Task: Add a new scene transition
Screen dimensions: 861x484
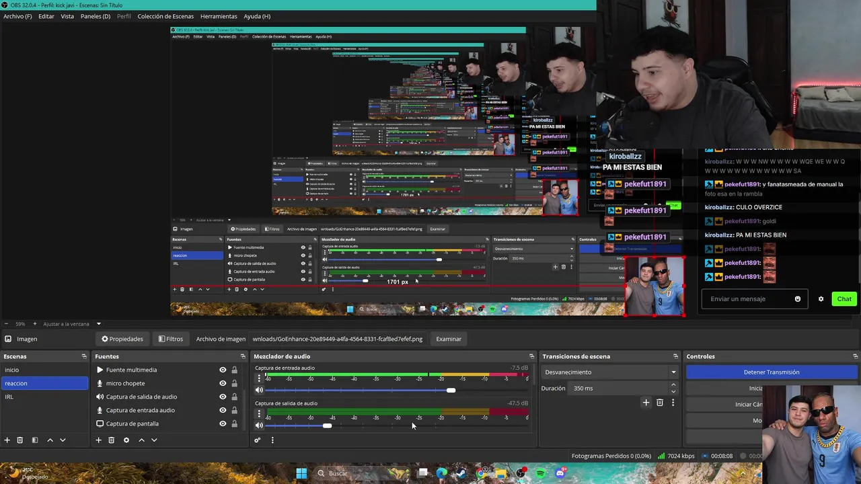Action: click(x=646, y=403)
